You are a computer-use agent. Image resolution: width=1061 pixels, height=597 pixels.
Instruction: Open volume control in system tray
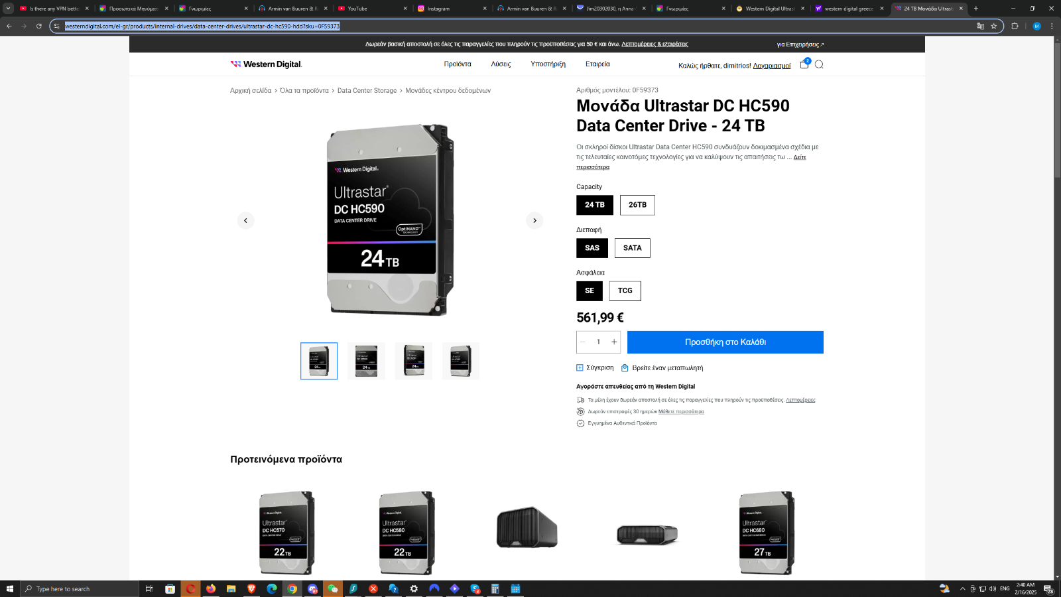[993, 589]
